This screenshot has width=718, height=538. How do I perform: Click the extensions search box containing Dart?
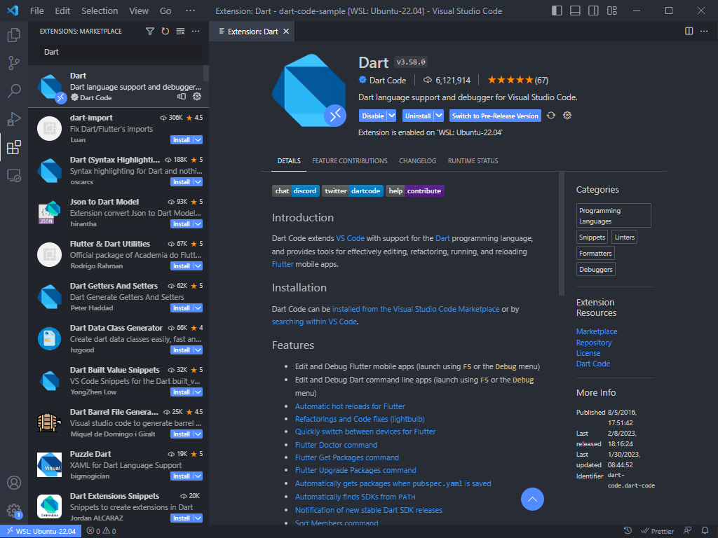(x=121, y=52)
